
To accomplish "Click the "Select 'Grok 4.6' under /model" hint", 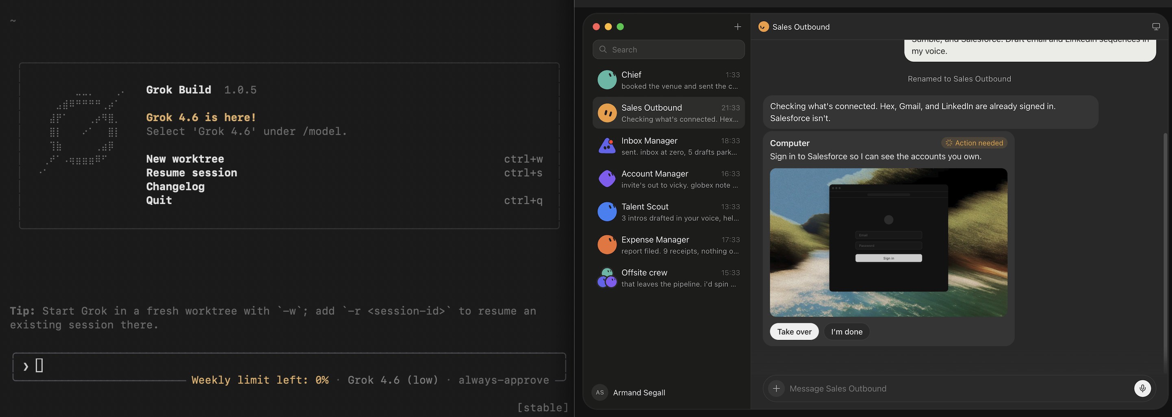I will (247, 131).
